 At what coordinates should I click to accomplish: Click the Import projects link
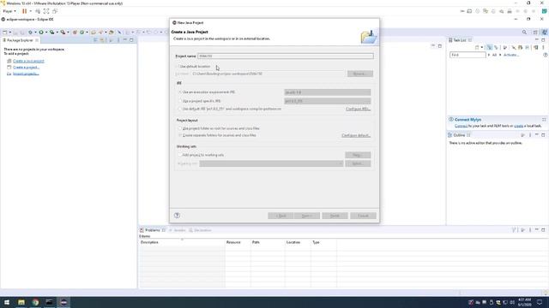[26, 74]
